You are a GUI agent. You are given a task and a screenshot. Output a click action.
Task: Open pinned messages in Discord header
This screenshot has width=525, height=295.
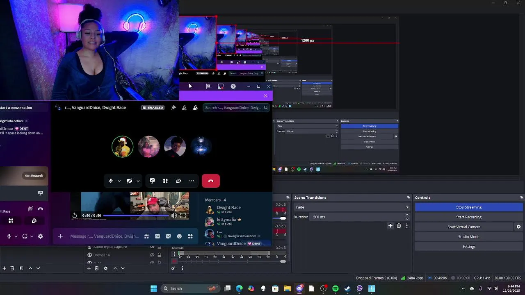click(x=173, y=108)
